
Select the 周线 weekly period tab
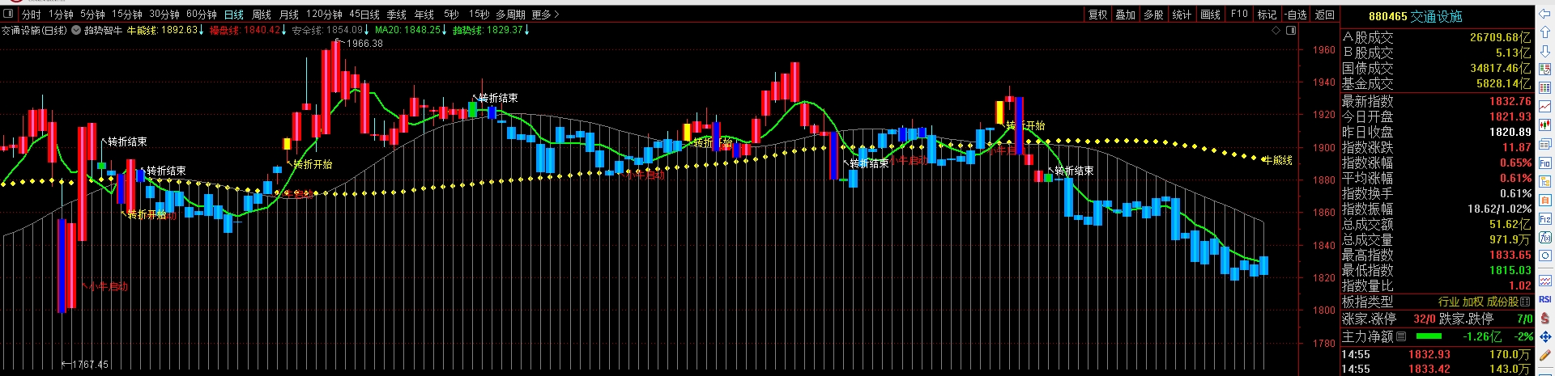pyautogui.click(x=262, y=15)
